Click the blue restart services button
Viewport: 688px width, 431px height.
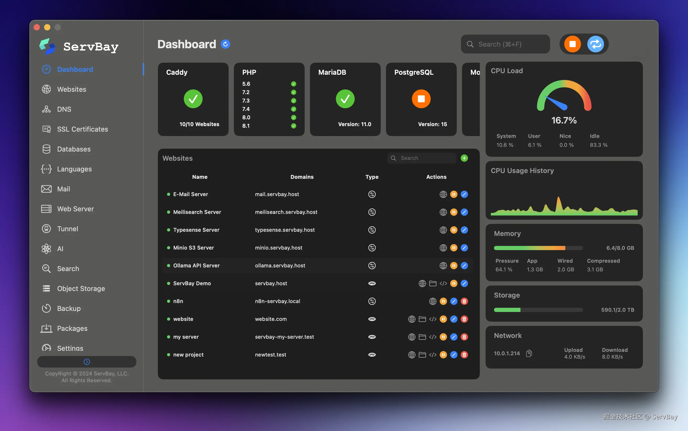pos(595,44)
